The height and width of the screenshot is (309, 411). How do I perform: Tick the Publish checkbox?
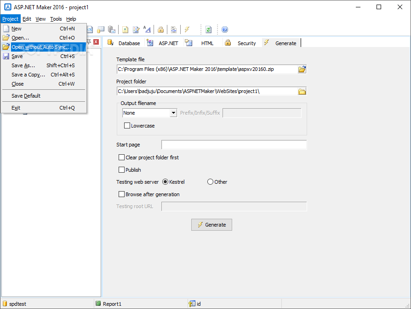tap(122, 170)
